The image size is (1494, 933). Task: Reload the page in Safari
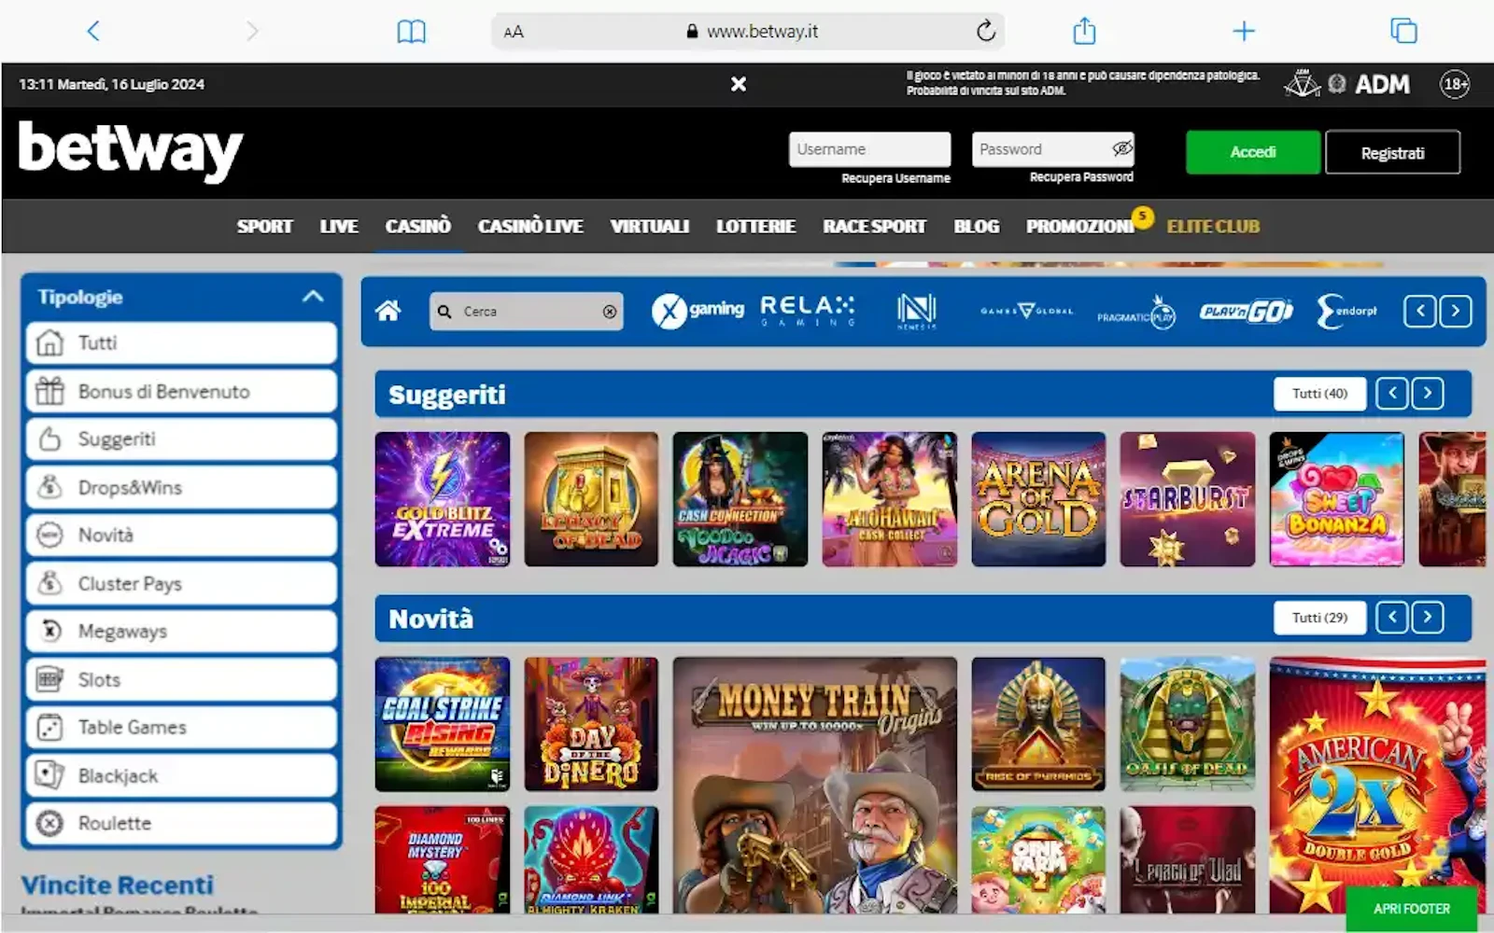tap(985, 32)
